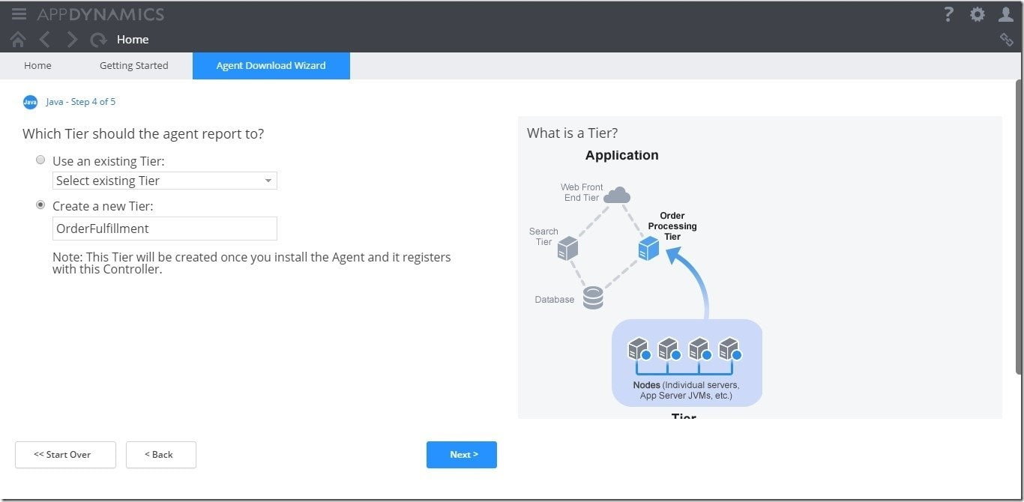Click the 'Which Tier should the agent report to?' heading

[x=143, y=134]
